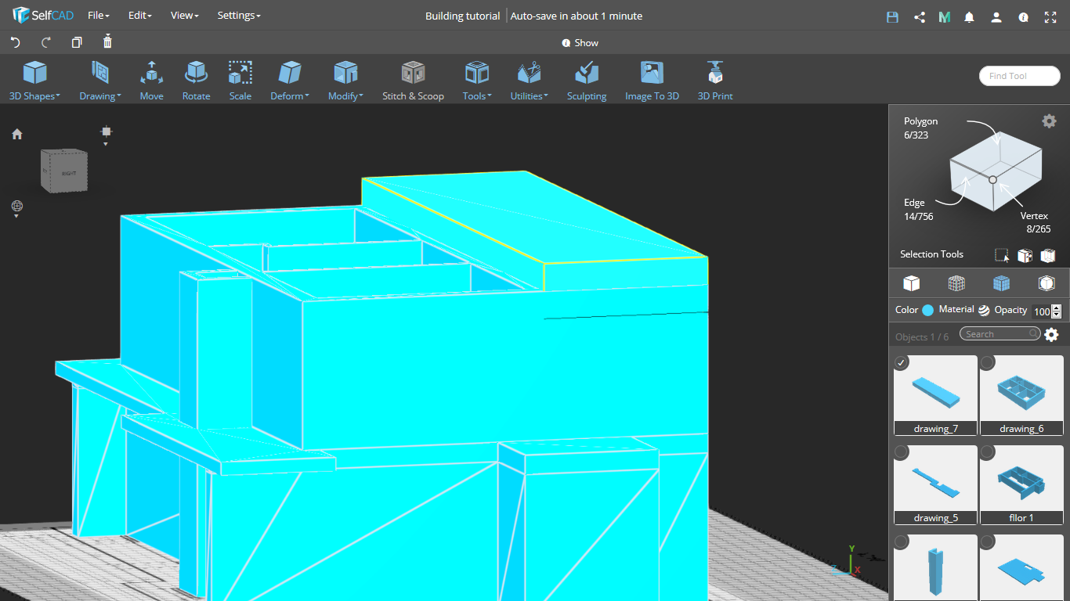
Task: Open the Drawing tools dropdown
Action: [100, 81]
